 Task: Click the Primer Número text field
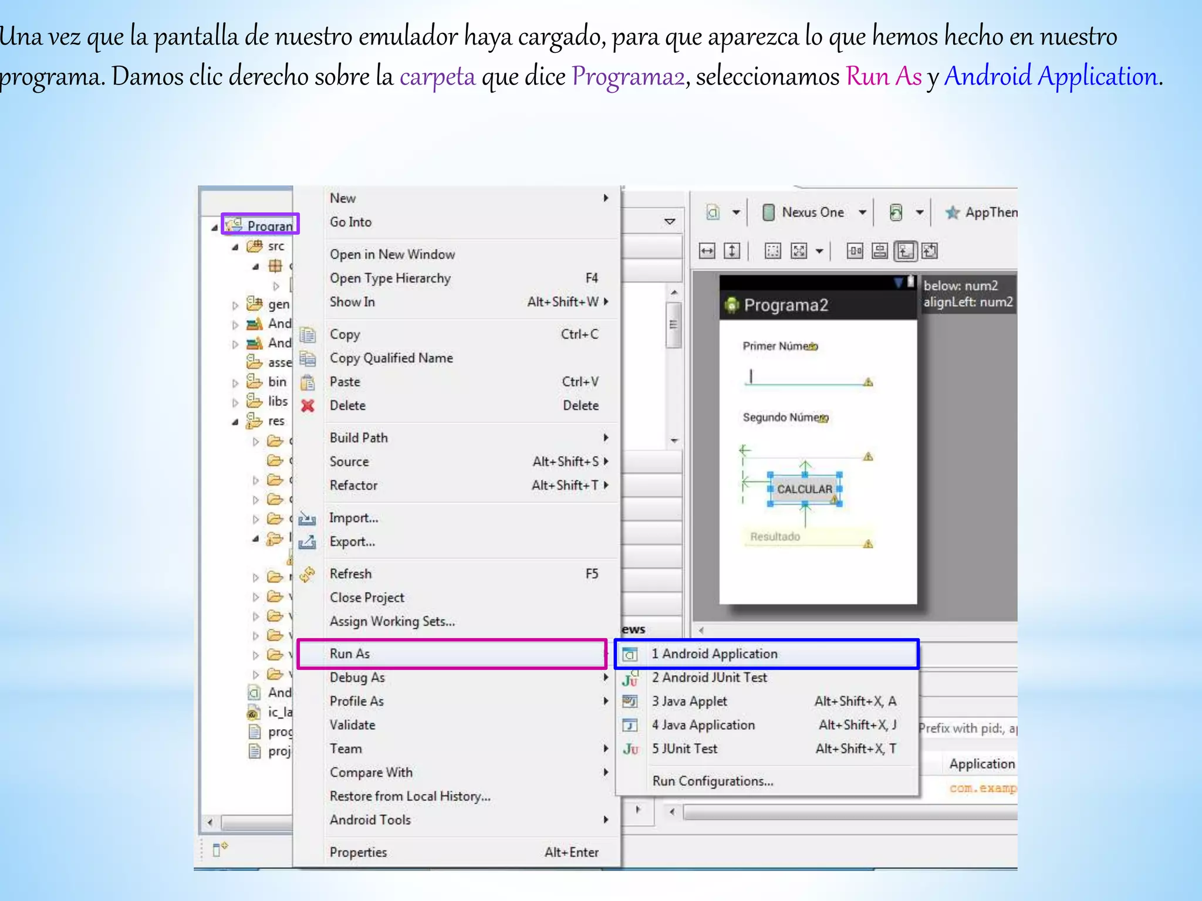click(x=808, y=376)
